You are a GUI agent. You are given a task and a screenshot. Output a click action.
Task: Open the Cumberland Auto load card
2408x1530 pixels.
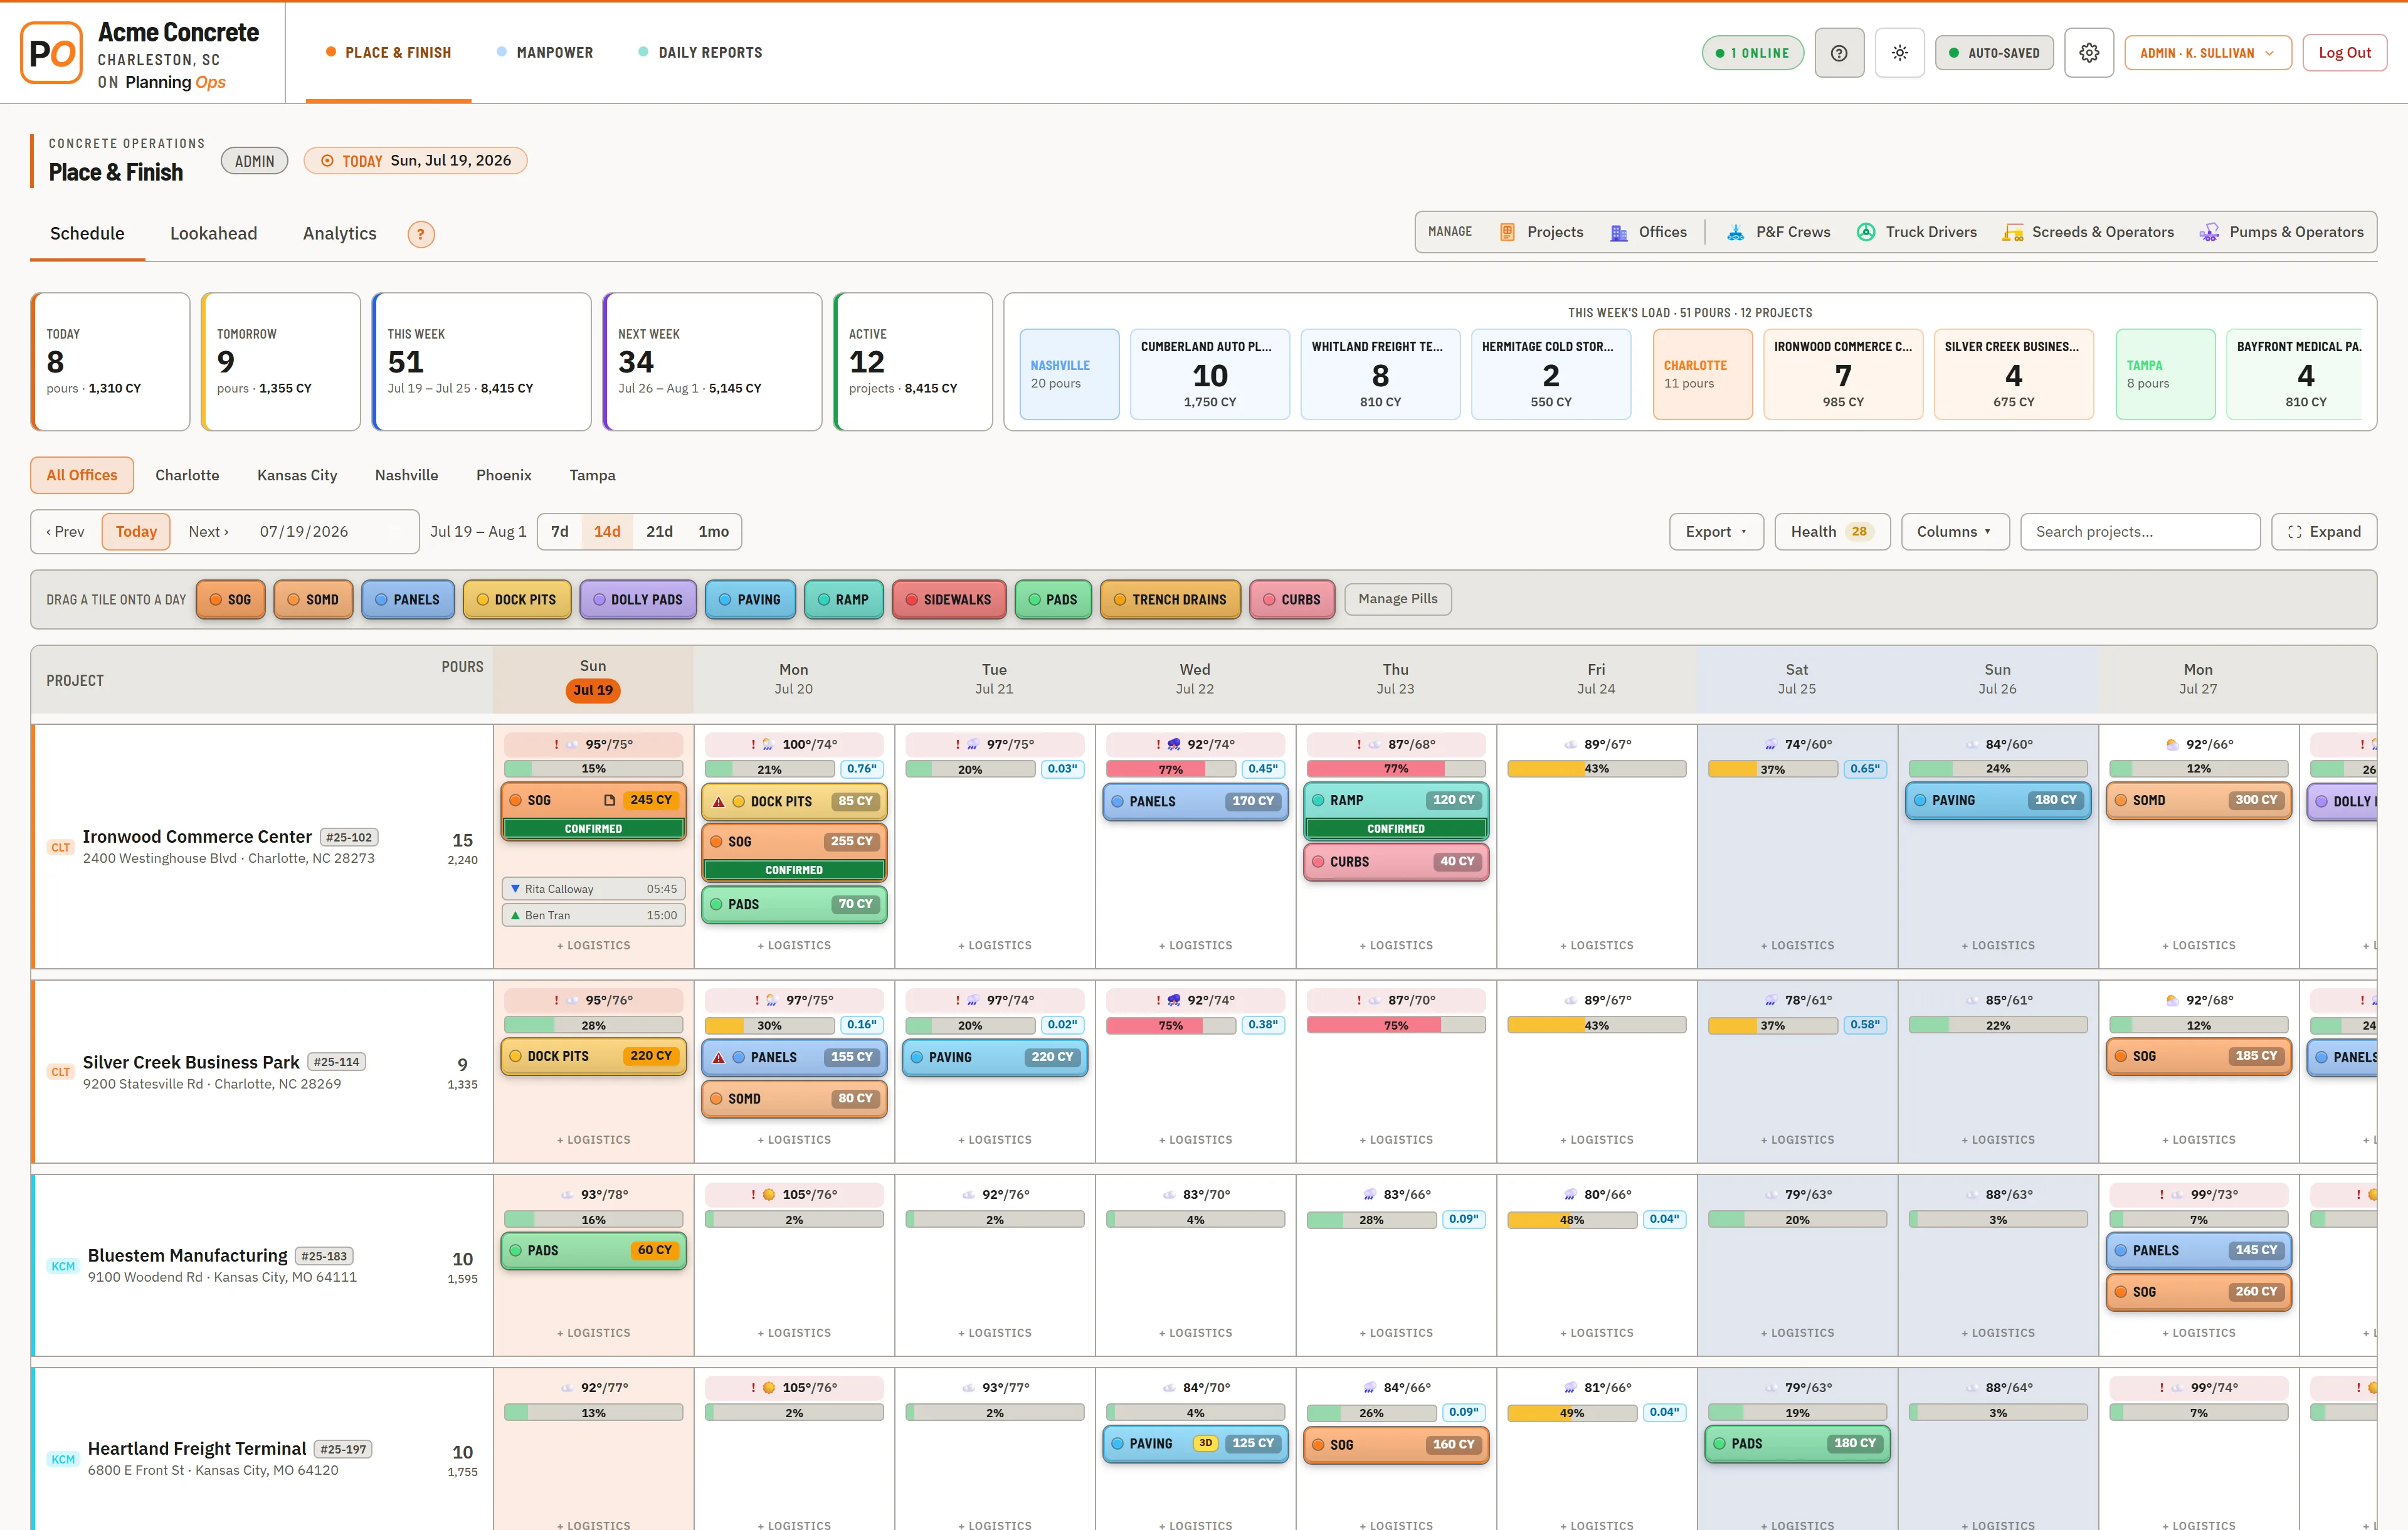click(1210, 374)
